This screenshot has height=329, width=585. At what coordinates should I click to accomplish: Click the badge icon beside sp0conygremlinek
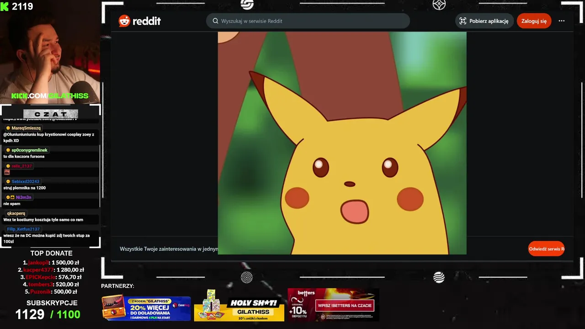point(8,150)
